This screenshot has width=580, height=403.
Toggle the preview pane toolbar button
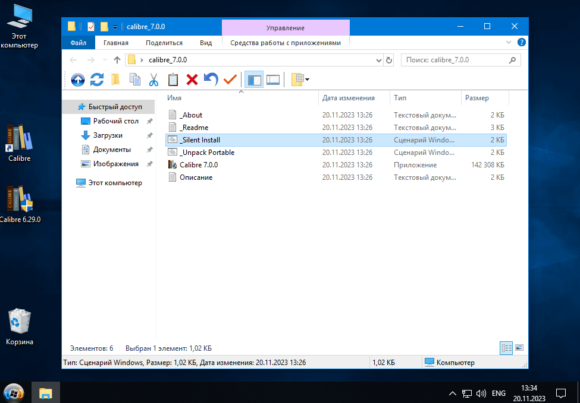click(x=273, y=80)
